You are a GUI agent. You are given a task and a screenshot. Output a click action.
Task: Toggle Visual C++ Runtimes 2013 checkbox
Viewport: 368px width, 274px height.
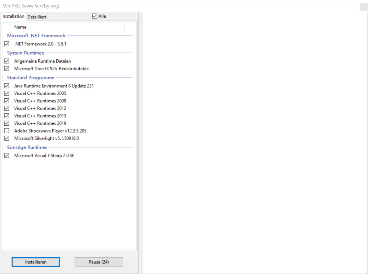coord(7,116)
